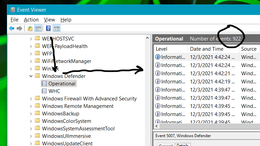
Task: Expand the WiFiNetworkManager tree node
Action: 31,62
